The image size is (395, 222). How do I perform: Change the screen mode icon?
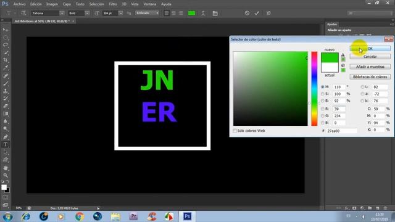tap(6, 205)
